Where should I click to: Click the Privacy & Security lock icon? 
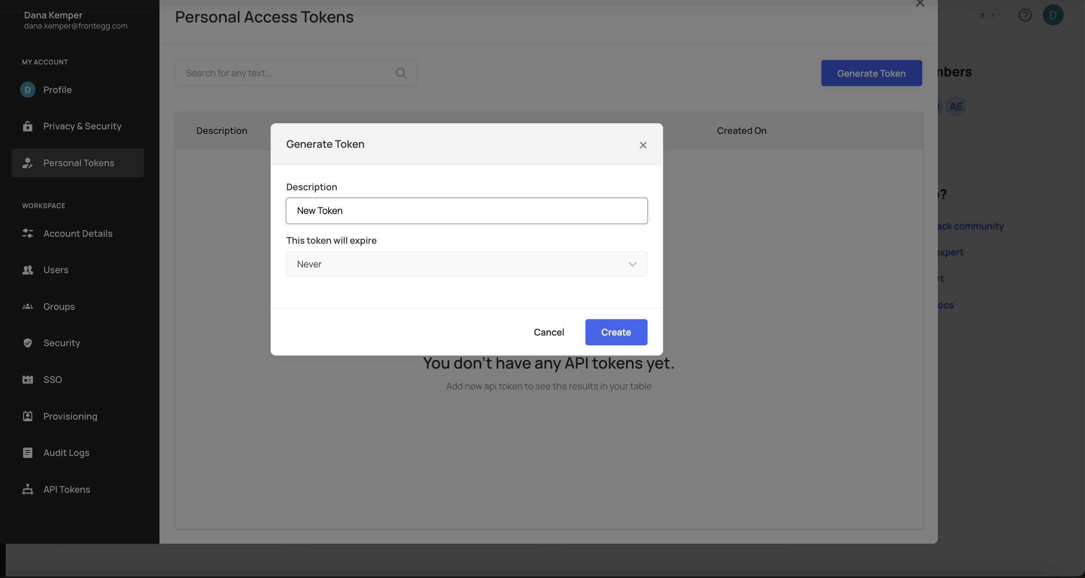pyautogui.click(x=28, y=126)
